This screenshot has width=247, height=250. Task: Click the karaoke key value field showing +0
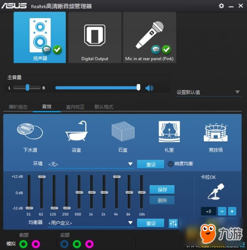click(208, 211)
